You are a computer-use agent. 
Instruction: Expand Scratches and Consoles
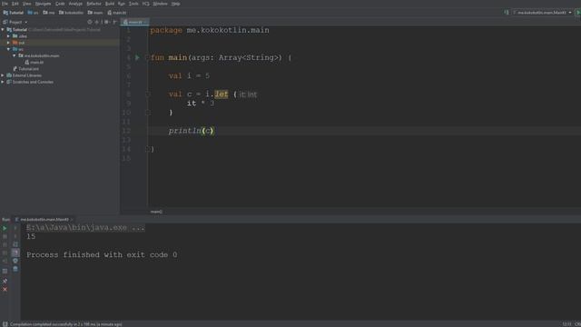pyautogui.click(x=3, y=82)
